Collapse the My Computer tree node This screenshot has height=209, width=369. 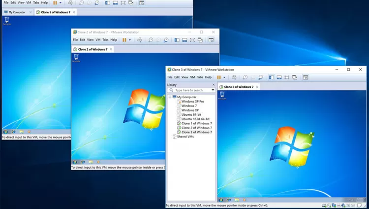[x=170, y=97]
